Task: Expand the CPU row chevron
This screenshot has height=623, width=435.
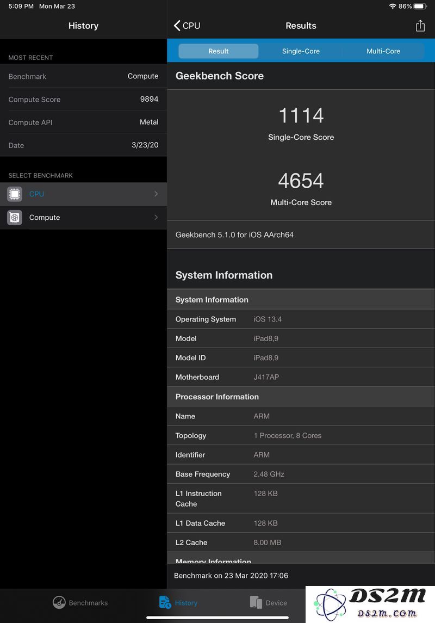Action: coord(156,194)
